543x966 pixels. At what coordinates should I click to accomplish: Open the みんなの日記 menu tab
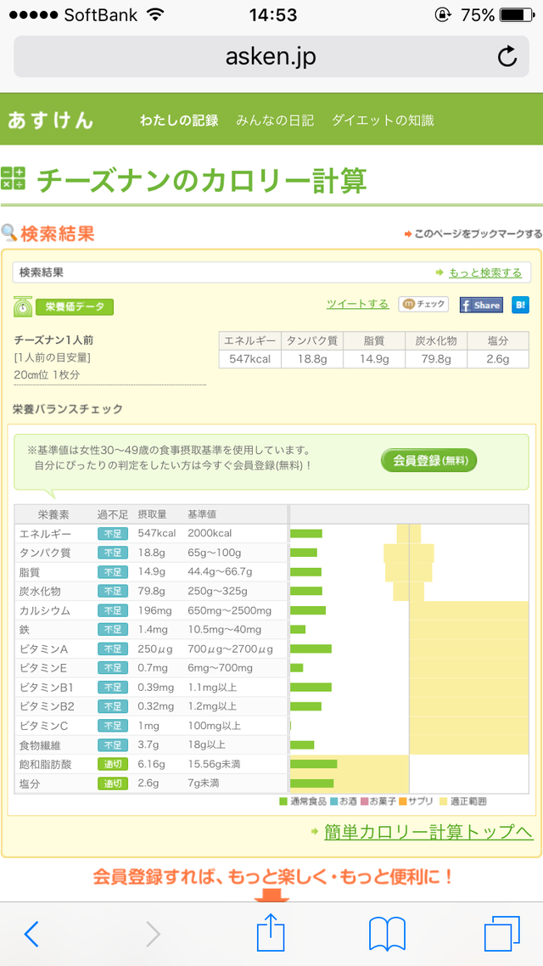275,121
